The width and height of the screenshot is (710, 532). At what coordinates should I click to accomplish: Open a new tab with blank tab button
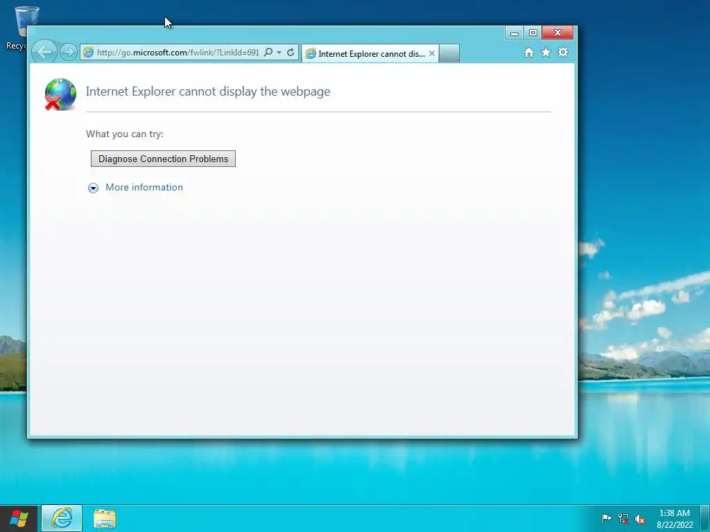pyautogui.click(x=449, y=53)
